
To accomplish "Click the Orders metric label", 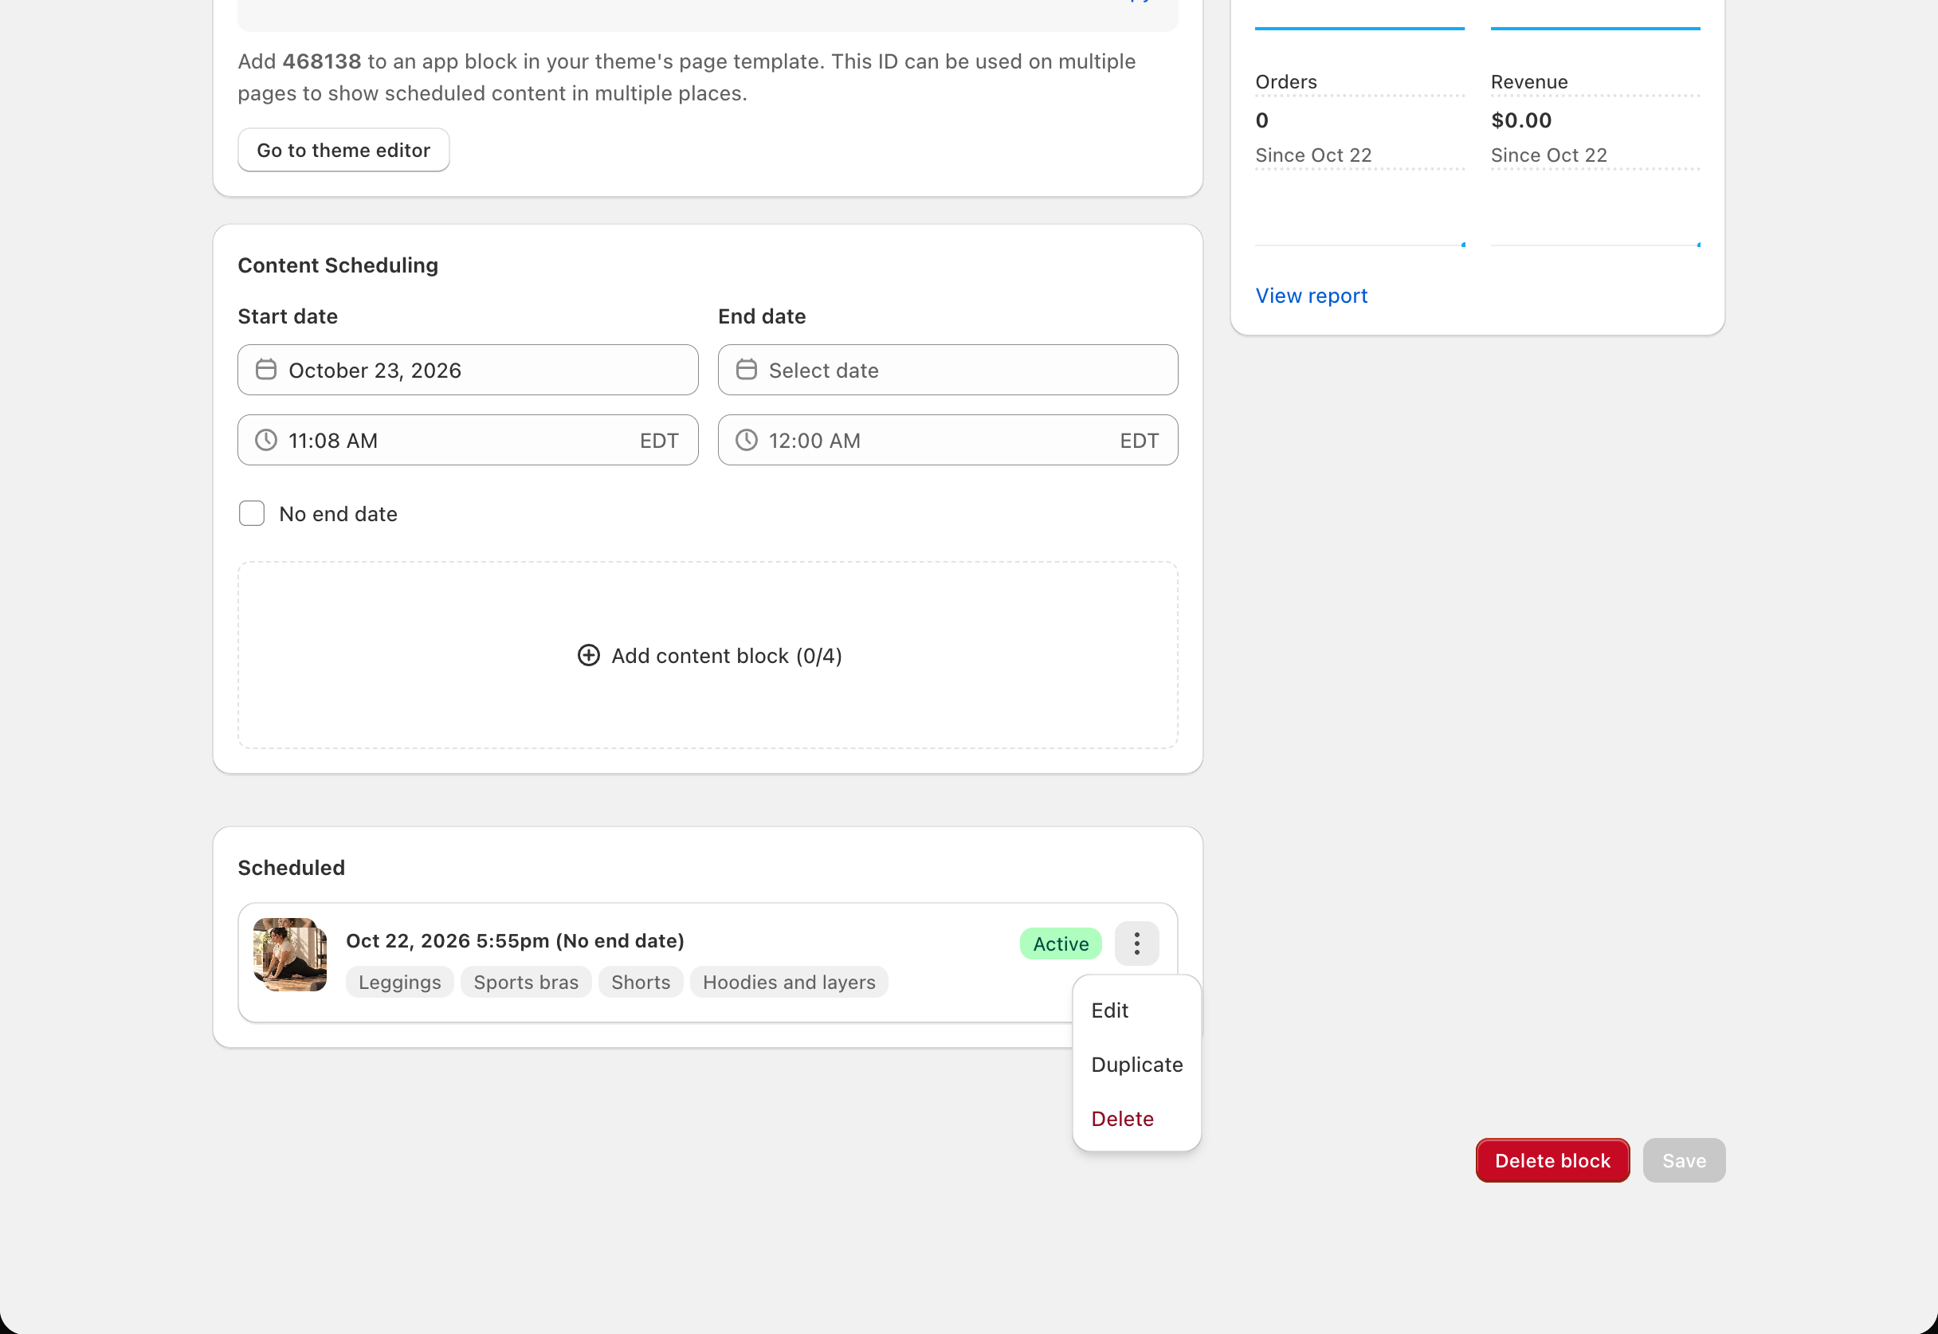I will (x=1285, y=82).
